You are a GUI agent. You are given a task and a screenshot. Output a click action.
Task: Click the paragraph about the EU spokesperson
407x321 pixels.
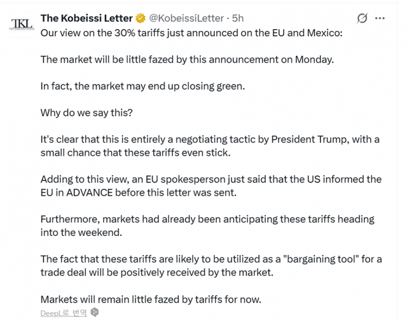pos(210,185)
